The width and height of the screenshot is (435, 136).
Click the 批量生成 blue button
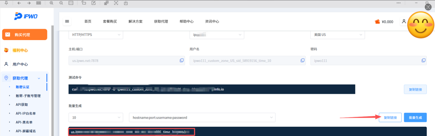415,118
